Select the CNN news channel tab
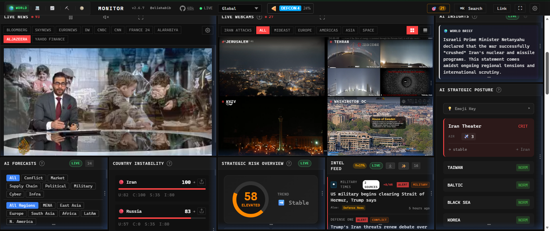The height and width of the screenshot is (231, 550). (117, 30)
